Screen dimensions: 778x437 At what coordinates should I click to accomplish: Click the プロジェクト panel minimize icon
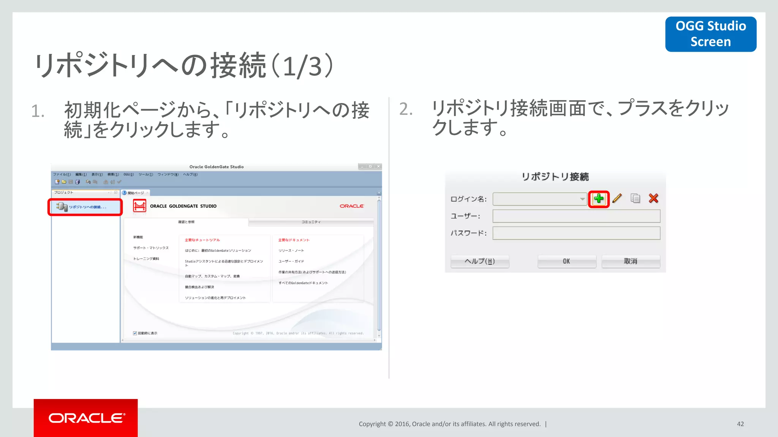click(115, 192)
